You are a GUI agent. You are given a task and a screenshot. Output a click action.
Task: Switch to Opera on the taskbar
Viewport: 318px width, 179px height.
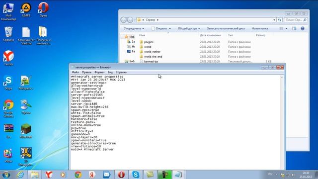click(x=121, y=175)
